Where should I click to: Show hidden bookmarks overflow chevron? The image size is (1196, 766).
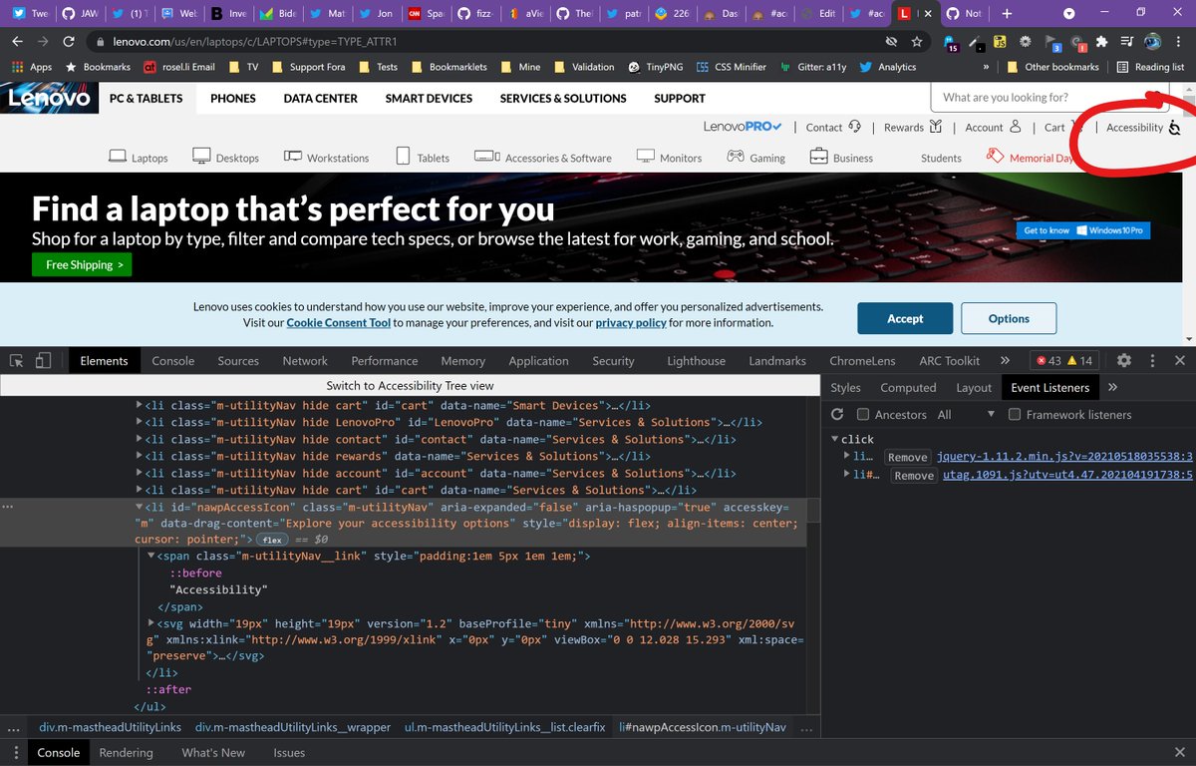pos(986,67)
